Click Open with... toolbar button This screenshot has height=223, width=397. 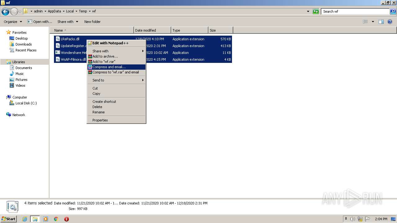40,22
